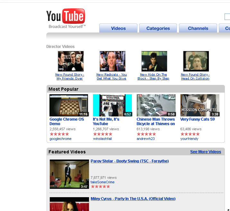The image size is (230, 211).
Task: Click New Kids On The Block - Step By Step link
Action: [153, 76]
